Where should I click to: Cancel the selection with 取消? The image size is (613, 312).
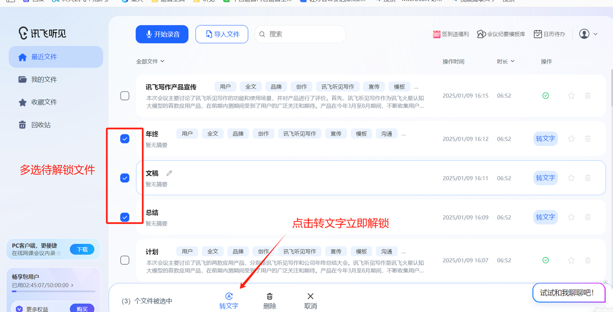(310, 301)
